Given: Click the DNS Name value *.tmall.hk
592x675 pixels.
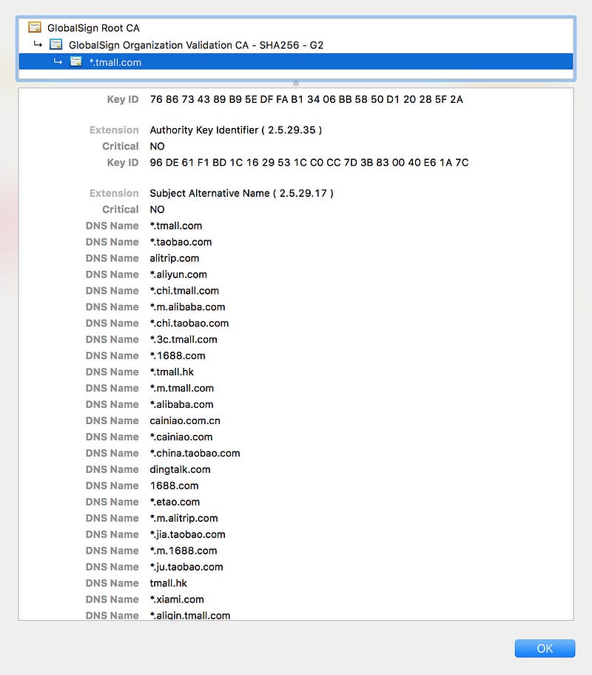Looking at the screenshot, I should click(172, 372).
